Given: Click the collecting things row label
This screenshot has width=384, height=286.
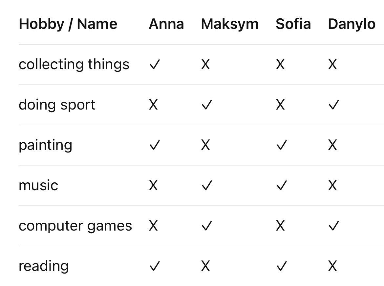Looking at the screenshot, I should click(74, 65).
